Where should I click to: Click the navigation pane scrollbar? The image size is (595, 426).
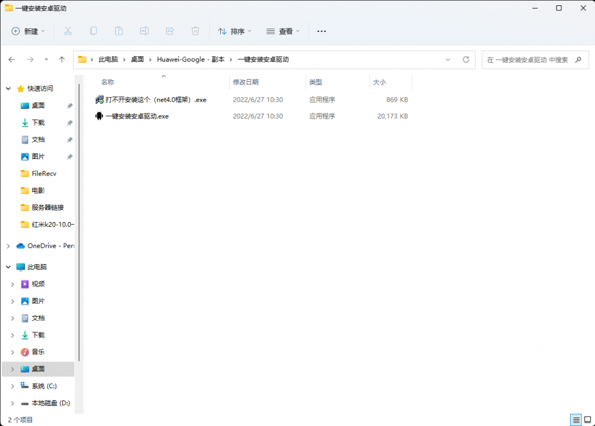point(79,222)
